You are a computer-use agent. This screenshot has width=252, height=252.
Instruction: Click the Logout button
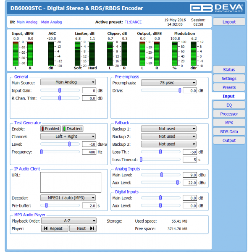click(x=229, y=22)
